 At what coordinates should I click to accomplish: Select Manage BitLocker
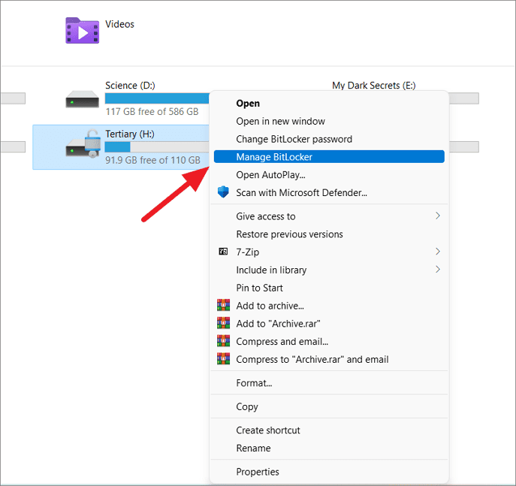point(329,157)
